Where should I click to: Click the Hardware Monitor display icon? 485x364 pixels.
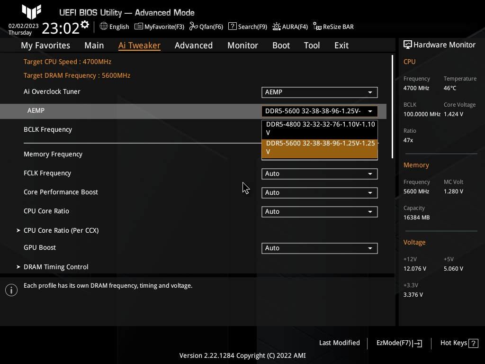(x=408, y=45)
